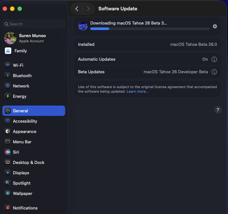Click the Energy lightning bolt icon
The height and width of the screenshot is (214, 228).
click(8, 96)
